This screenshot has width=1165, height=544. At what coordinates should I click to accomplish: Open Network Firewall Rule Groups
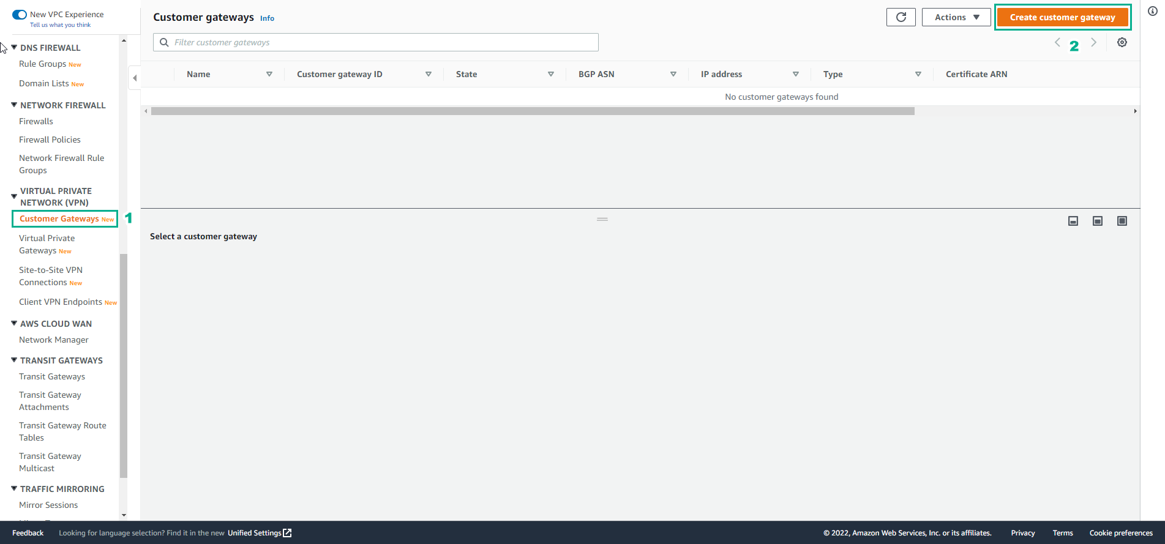click(x=61, y=164)
